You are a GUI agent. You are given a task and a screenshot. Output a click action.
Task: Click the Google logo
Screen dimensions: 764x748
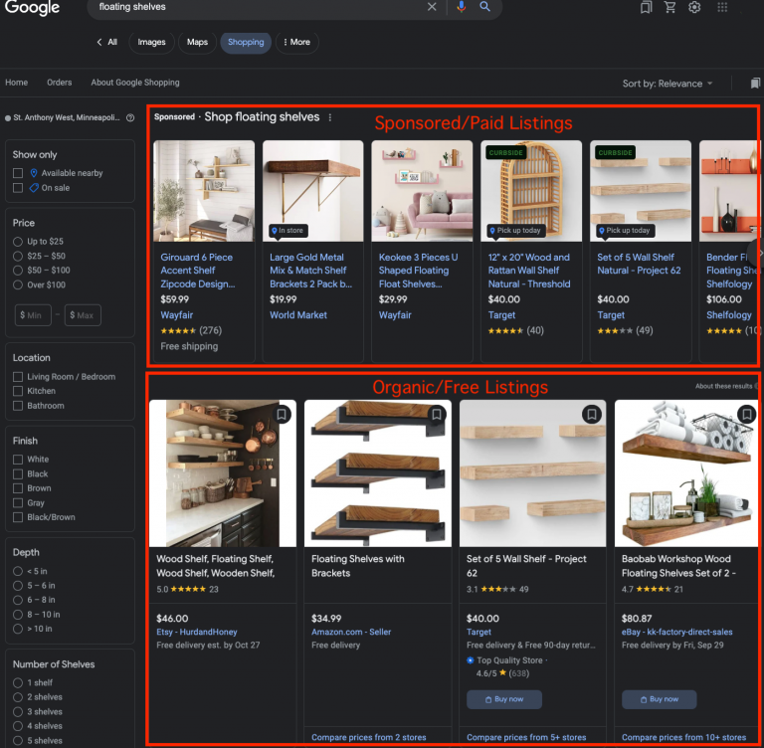click(32, 7)
